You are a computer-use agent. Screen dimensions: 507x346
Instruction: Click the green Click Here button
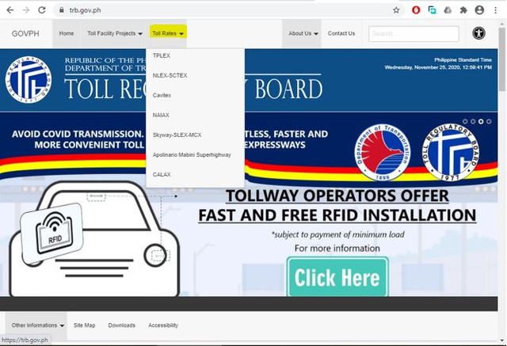[x=337, y=277]
